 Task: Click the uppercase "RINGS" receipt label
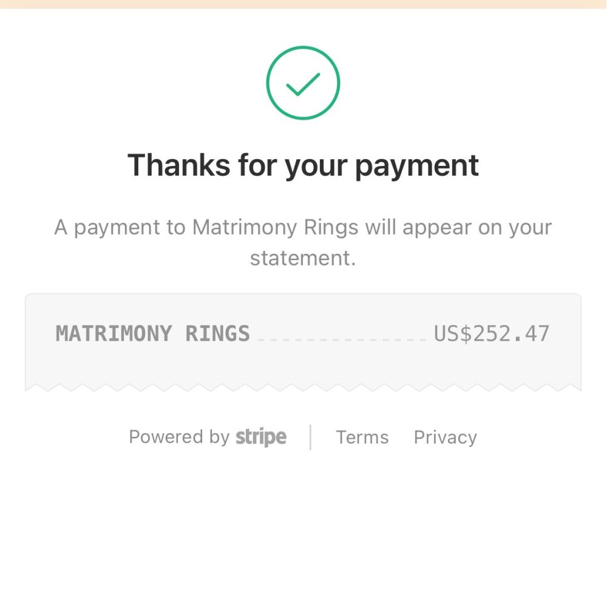click(x=218, y=334)
